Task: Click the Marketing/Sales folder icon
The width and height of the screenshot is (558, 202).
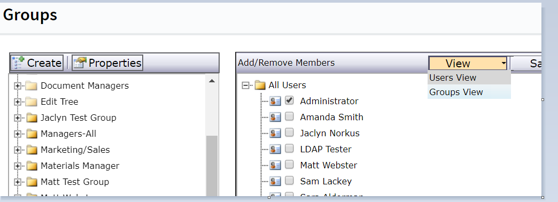Action: click(x=32, y=150)
